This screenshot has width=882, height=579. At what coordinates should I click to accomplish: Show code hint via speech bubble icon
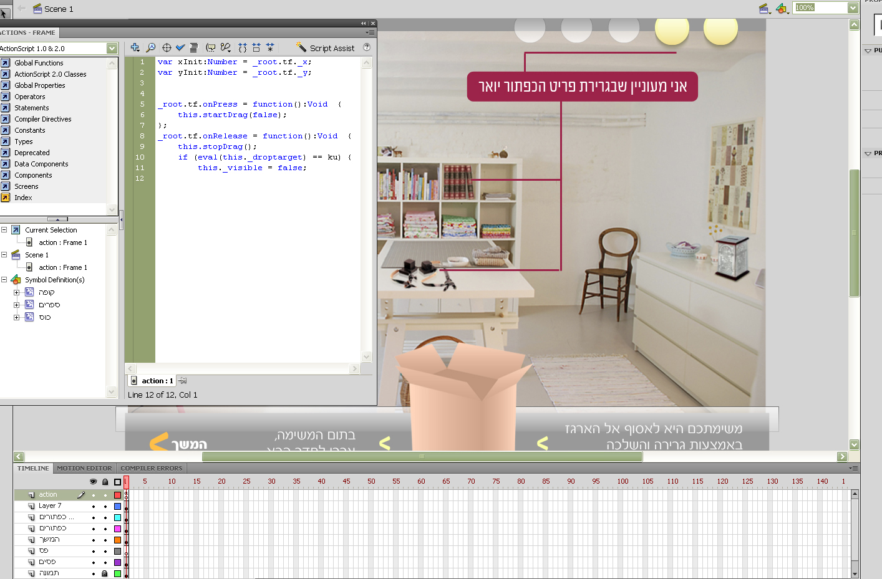[x=211, y=47]
